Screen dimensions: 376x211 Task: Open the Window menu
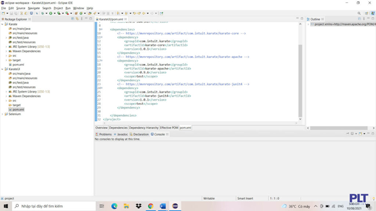tap(78, 8)
